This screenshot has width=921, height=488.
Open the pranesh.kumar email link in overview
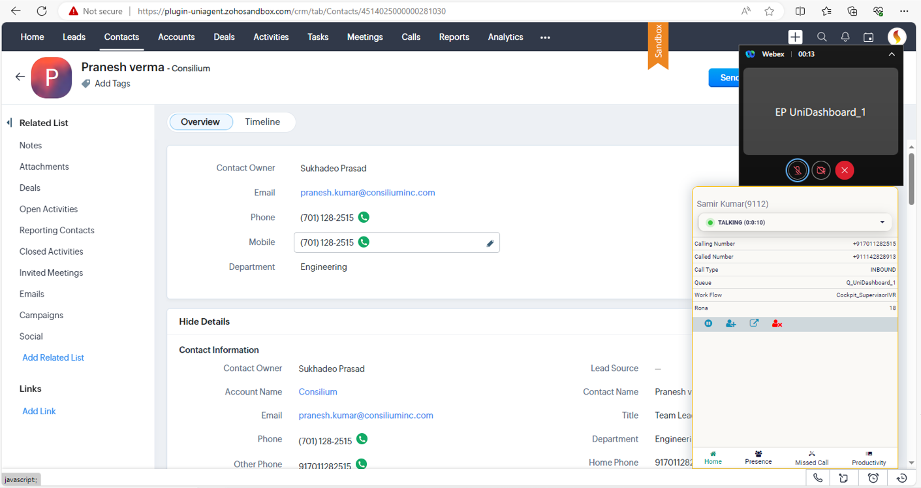[x=367, y=193]
